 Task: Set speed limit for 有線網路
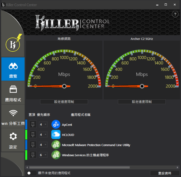tap(64, 102)
